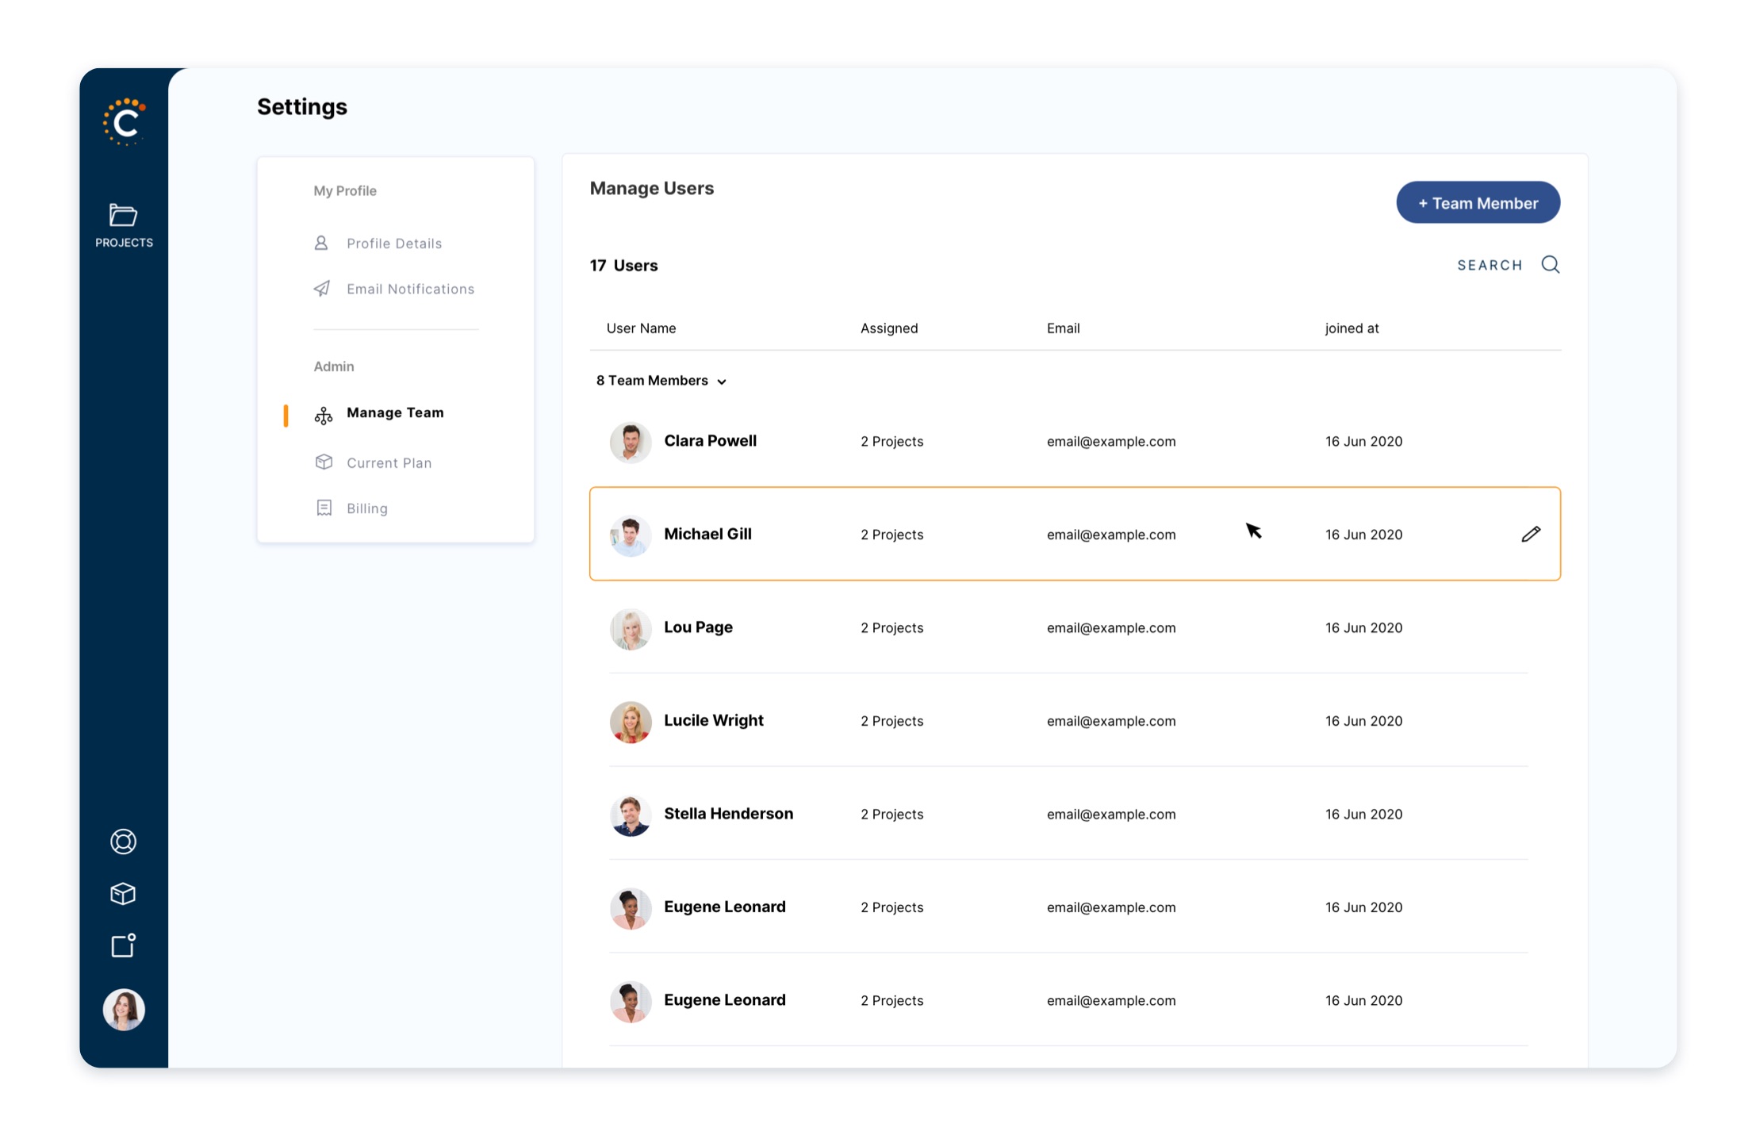
Task: Click the Billing receipt icon
Action: point(324,508)
